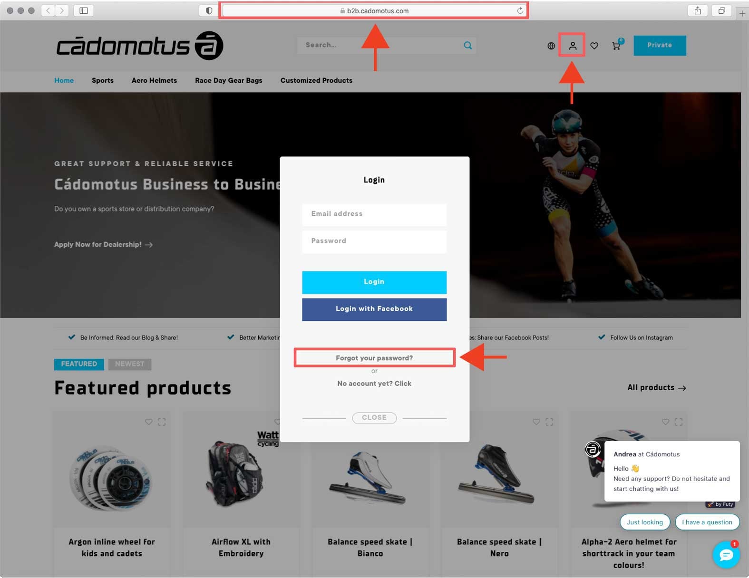Open the chat bubble widget
Image resolution: width=749 pixels, height=578 pixels.
(x=726, y=554)
